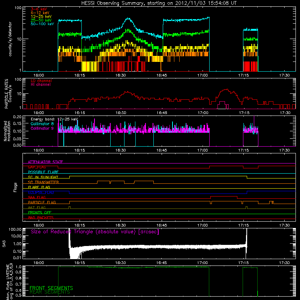Click the PARTICLE_FLAG label
Screen dimensions: 300x300
point(42,202)
